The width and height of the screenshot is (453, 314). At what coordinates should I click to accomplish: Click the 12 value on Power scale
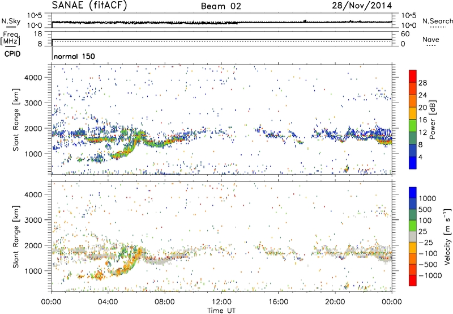[x=422, y=132]
